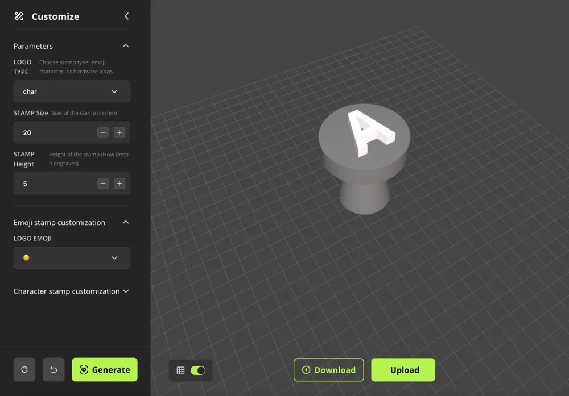
Task: Click the Customize pencil-ruler icon
Action: coord(19,16)
